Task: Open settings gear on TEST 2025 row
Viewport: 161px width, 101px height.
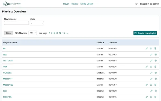Action: [156, 61]
